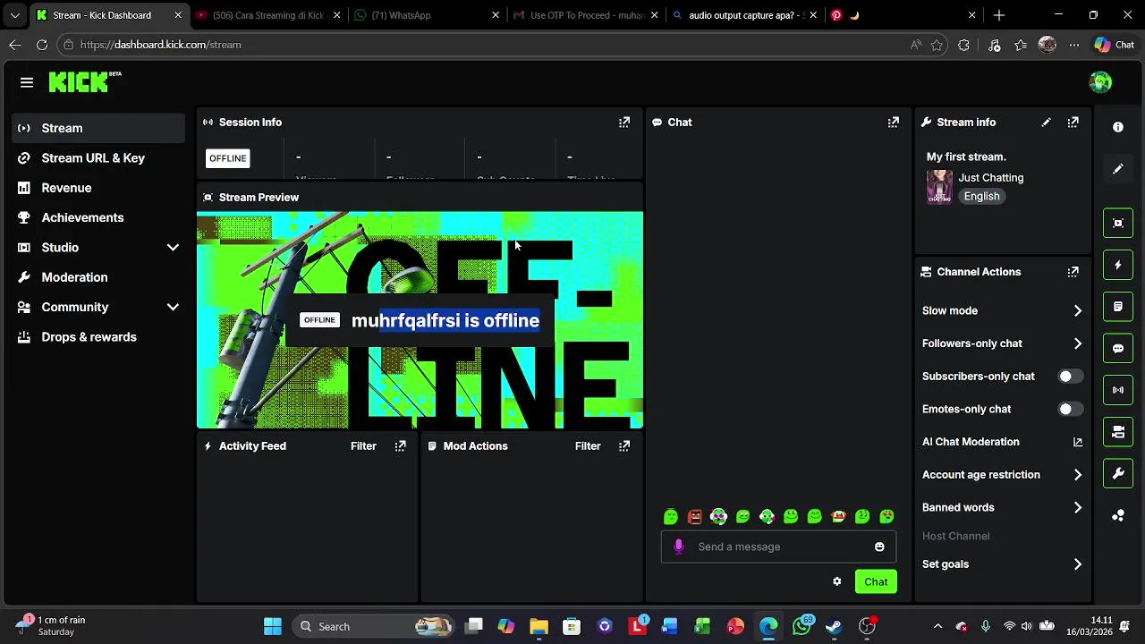1145x644 pixels.
Task: Open the emoji picker in chat input
Action: 879,547
